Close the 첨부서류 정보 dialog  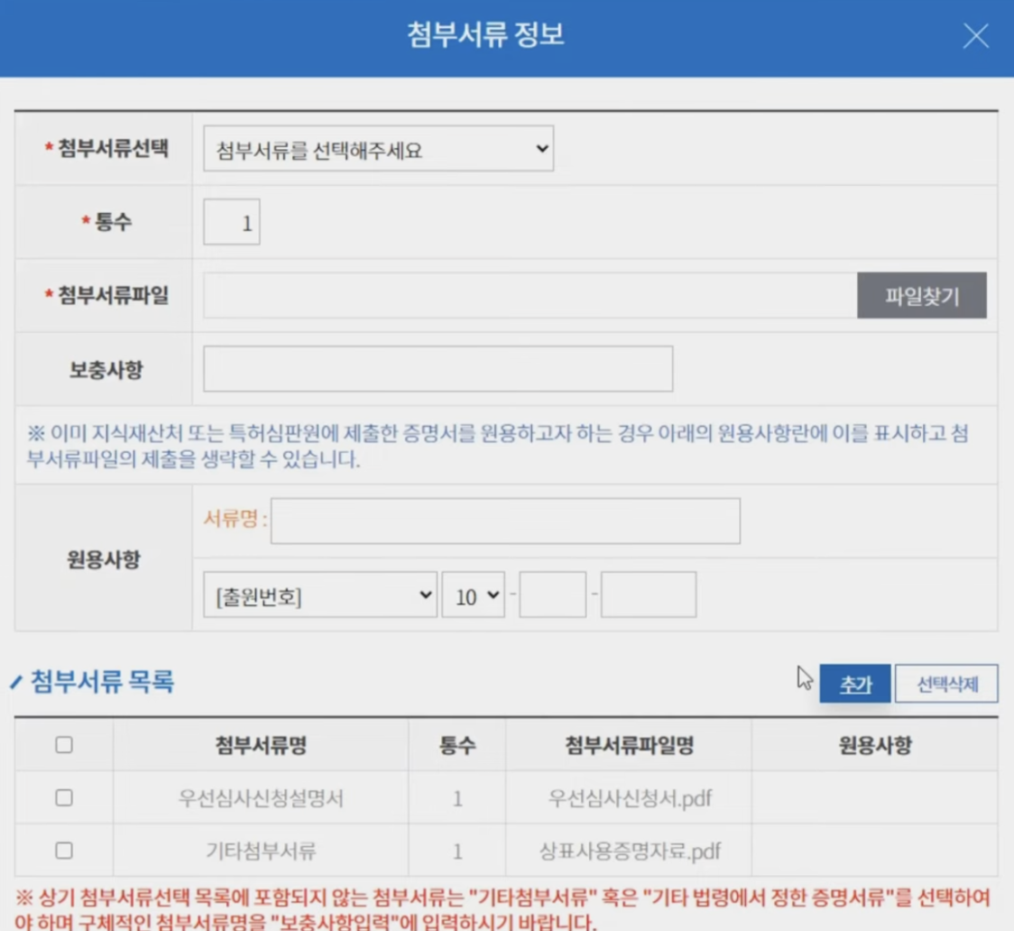[x=977, y=37]
